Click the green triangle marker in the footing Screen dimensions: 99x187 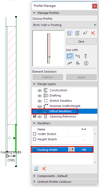point(9,138)
